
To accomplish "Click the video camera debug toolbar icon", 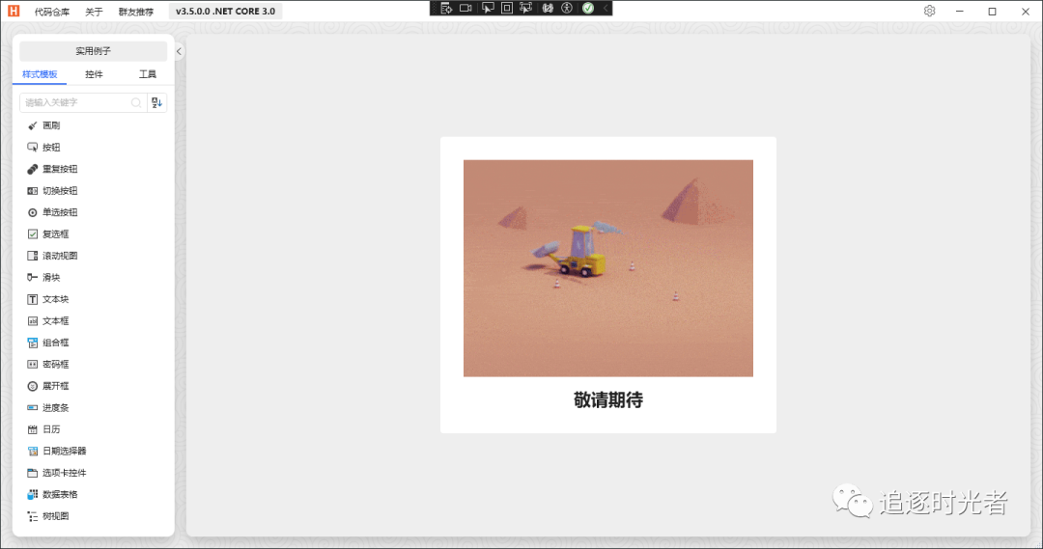I will click(465, 8).
